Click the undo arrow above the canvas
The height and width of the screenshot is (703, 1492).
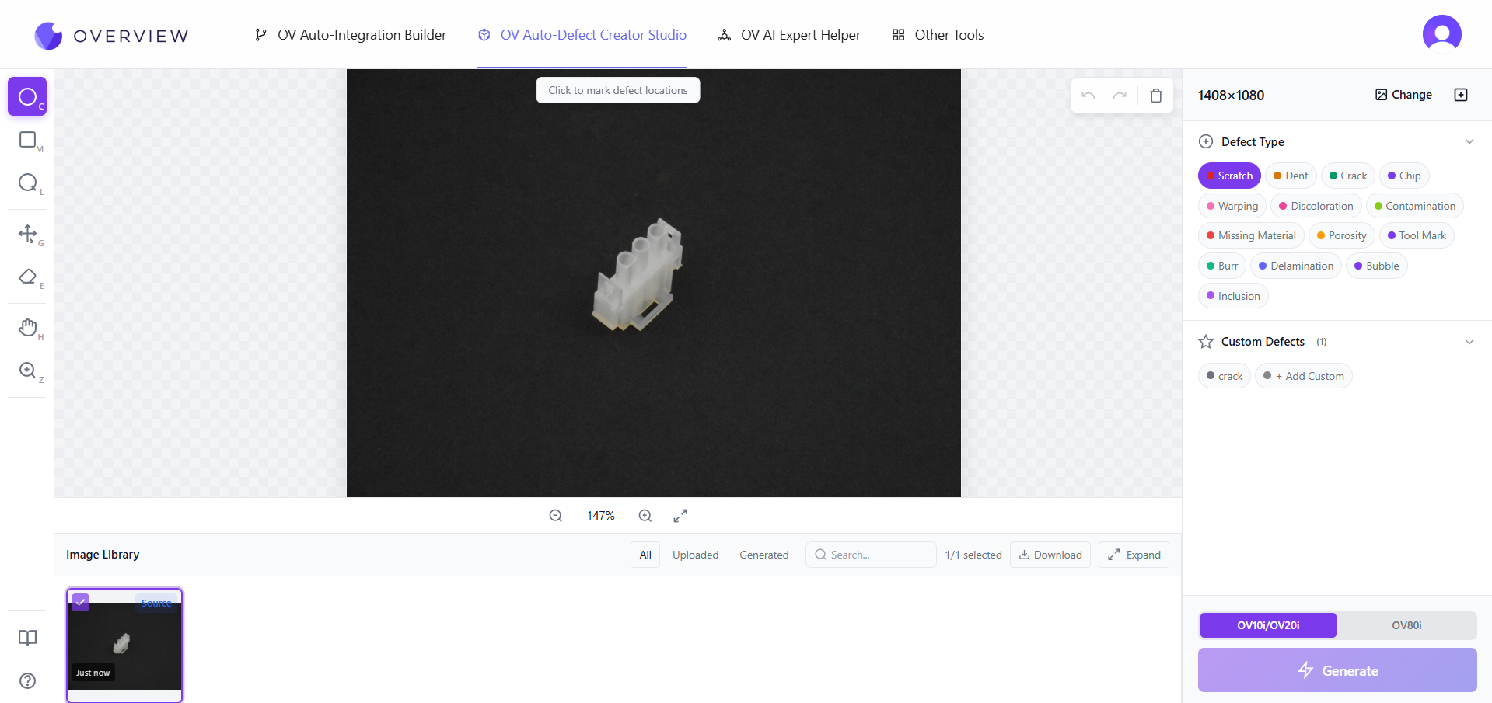[x=1088, y=95]
